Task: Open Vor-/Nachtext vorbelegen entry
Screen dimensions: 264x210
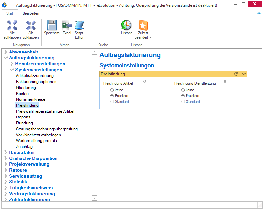Action: point(38,135)
